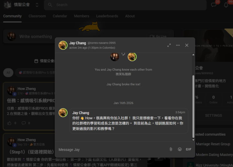
Task: Open the 任務：感情吸引系統PRO post title
Action: coord(31,101)
